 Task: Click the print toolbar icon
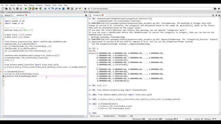pos(17,9)
